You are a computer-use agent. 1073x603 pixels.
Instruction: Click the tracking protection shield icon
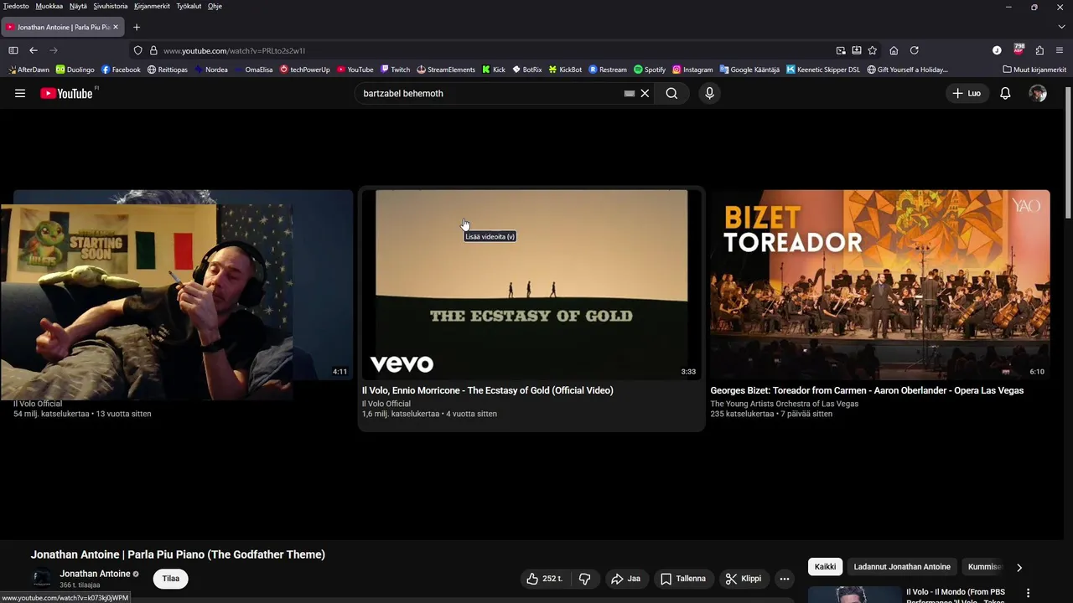tap(138, 50)
